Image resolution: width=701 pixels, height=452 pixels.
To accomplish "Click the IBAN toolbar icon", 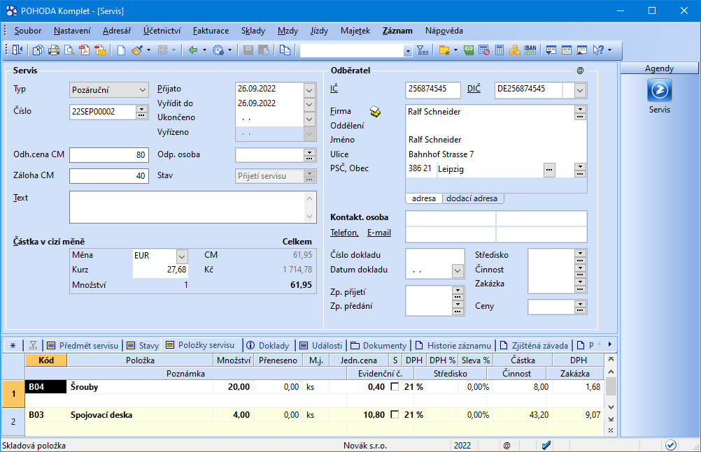I will [x=530, y=50].
